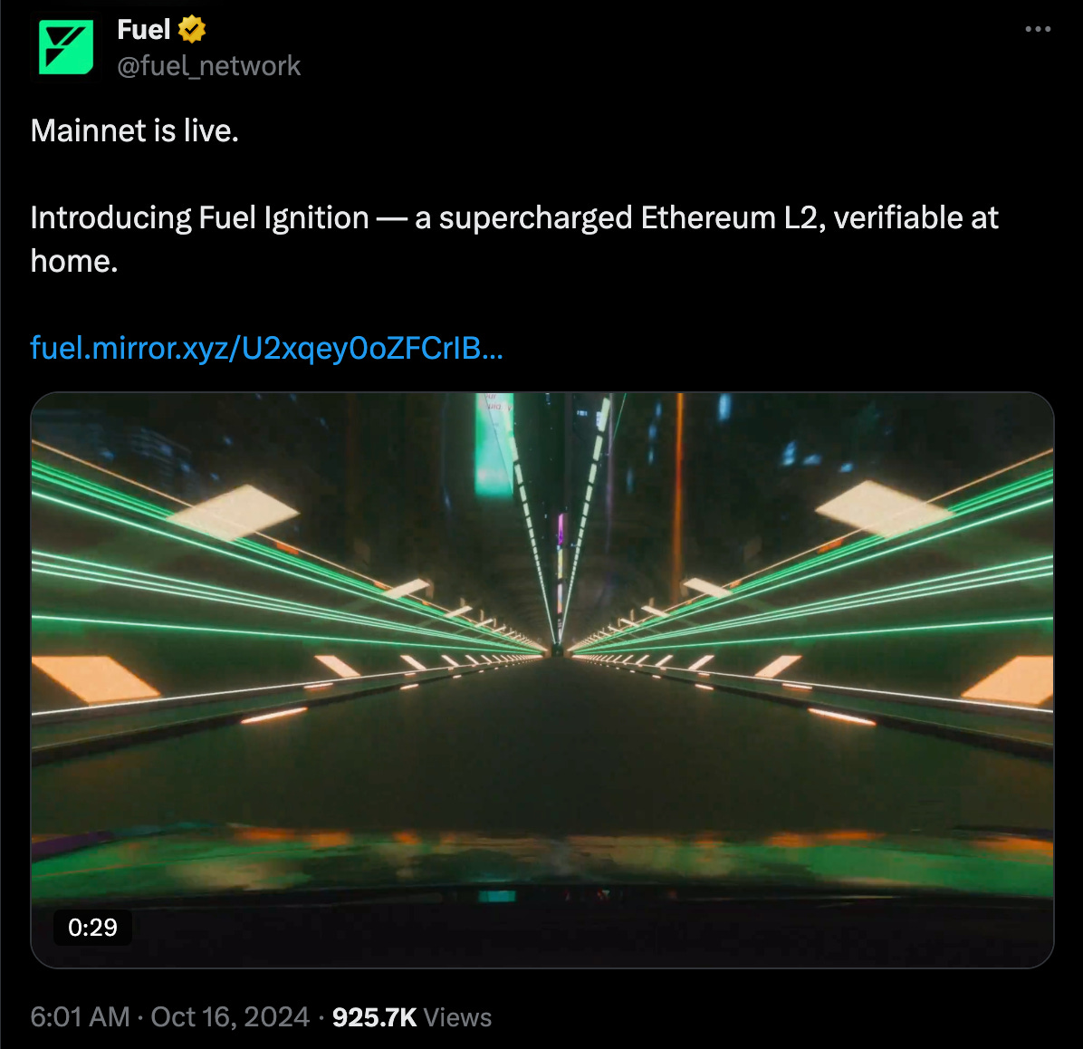Click the large orange wall panel at video's left
The image size is (1083, 1049).
click(93, 677)
